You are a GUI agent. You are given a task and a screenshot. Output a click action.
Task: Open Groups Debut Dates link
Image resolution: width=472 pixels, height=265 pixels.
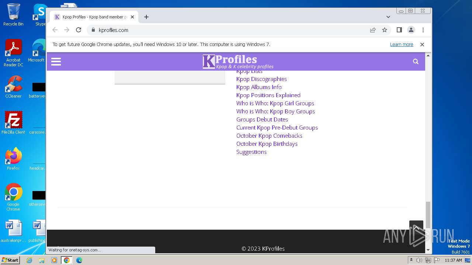coord(262,119)
